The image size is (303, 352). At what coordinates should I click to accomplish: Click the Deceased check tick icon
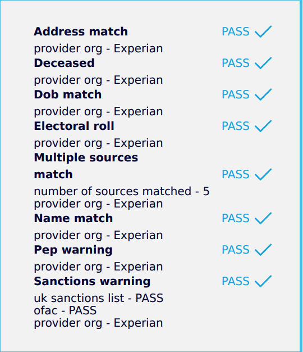pyautogui.click(x=263, y=63)
